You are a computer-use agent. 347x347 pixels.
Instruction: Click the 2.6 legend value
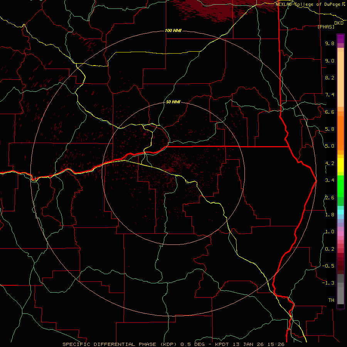point(330,198)
